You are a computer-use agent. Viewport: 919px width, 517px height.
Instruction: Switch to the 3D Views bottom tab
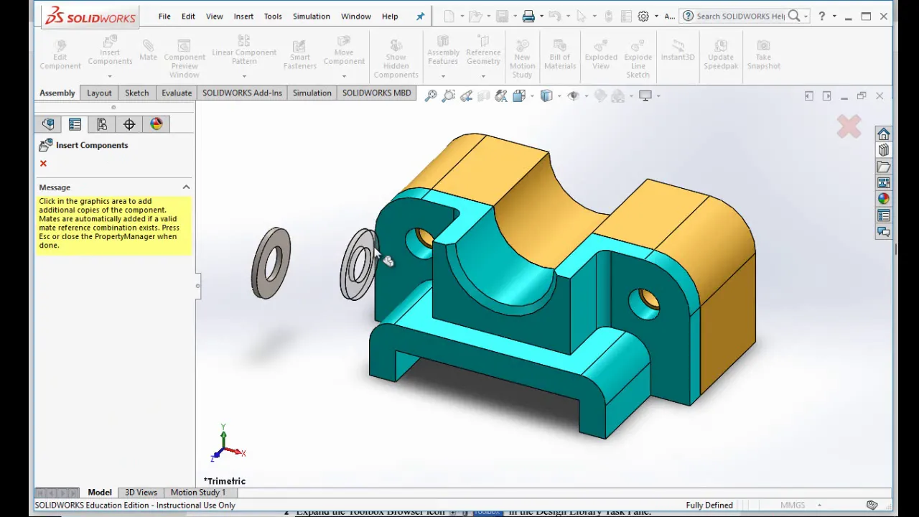pos(141,492)
